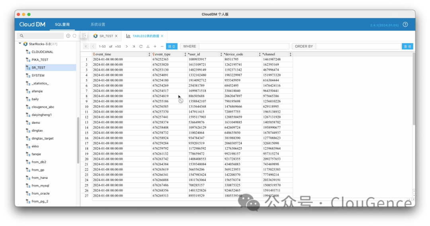Click the sidebar search input box
The height and width of the screenshot is (226, 430).
click(x=40, y=36)
